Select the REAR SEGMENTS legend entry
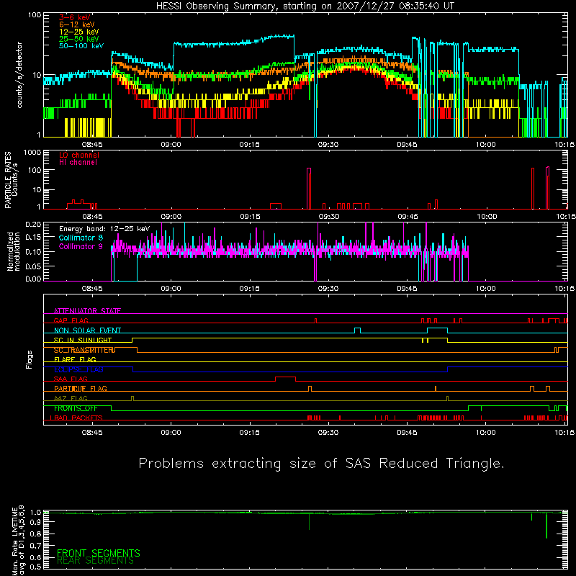 95,561
